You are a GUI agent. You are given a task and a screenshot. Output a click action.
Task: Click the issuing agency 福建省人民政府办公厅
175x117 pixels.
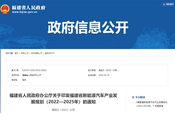pos(32,75)
